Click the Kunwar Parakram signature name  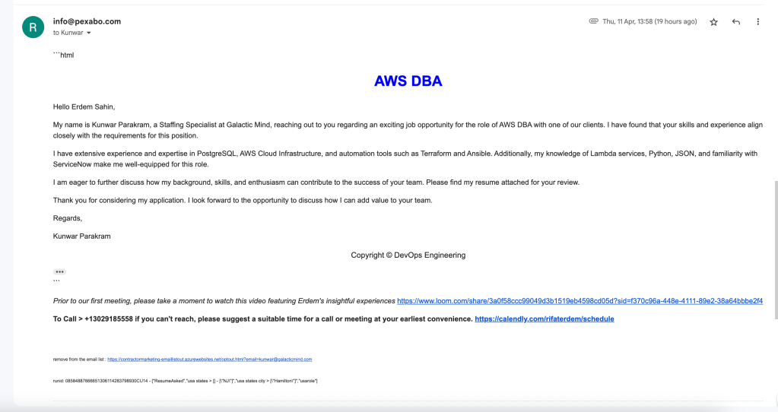click(x=82, y=236)
